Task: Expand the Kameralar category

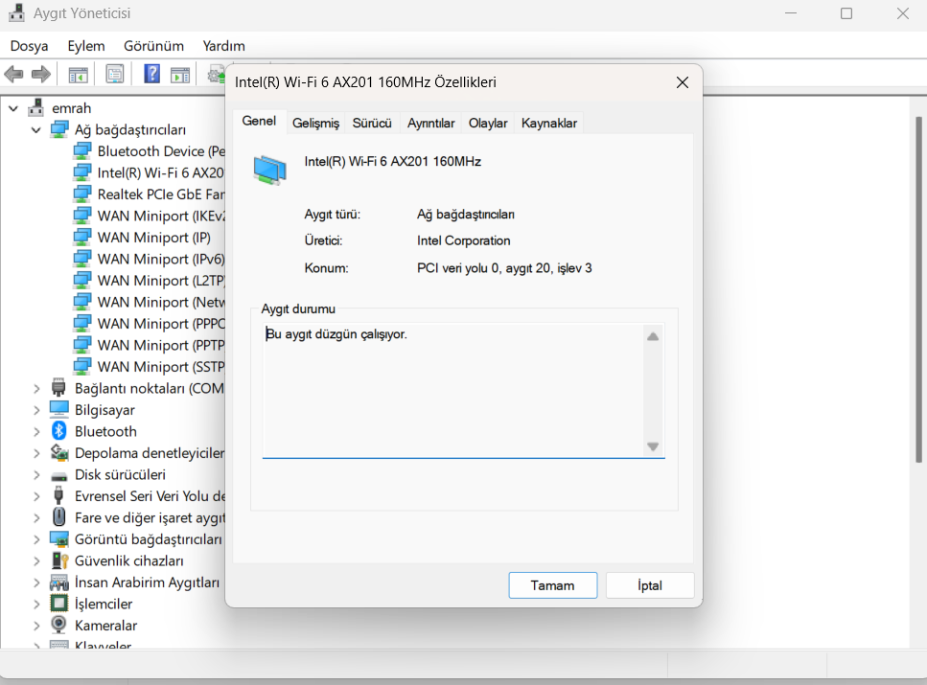Action: click(x=36, y=626)
